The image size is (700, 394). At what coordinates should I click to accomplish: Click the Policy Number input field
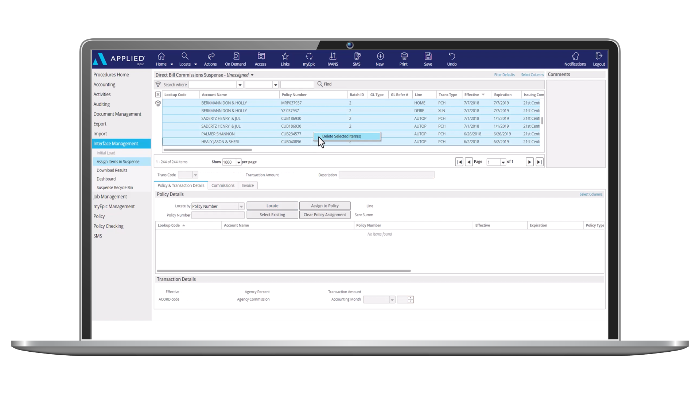click(x=218, y=215)
